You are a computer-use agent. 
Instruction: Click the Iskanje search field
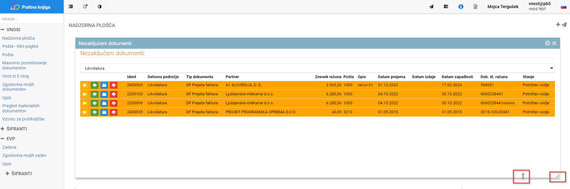pyautogui.click(x=31, y=19)
